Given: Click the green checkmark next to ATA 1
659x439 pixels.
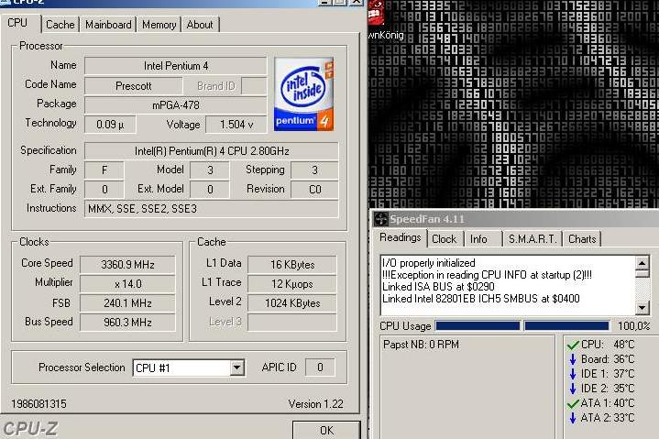Looking at the screenshot, I should (573, 403).
